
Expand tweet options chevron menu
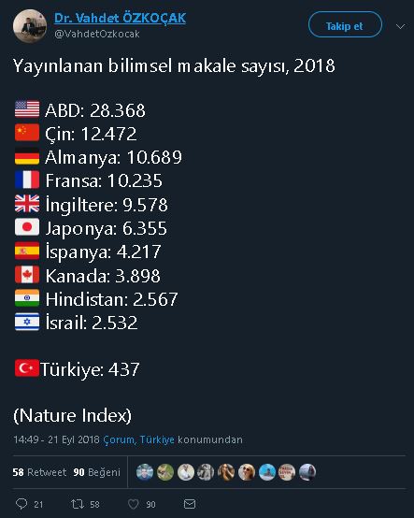pyautogui.click(x=400, y=26)
